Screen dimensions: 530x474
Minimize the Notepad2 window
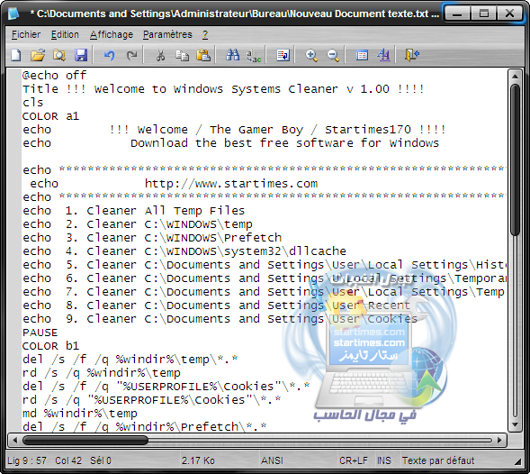point(457,14)
